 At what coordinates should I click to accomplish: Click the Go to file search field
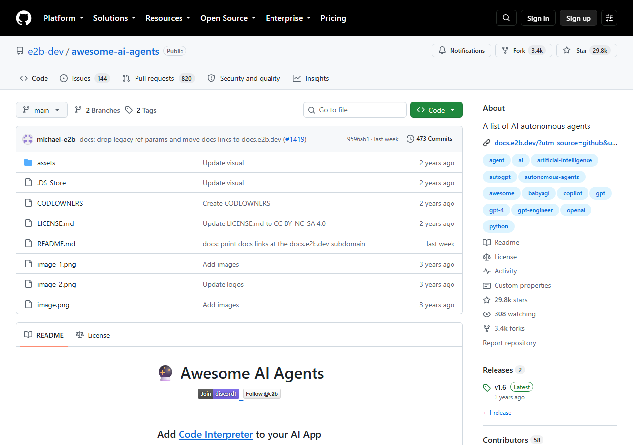pos(355,110)
